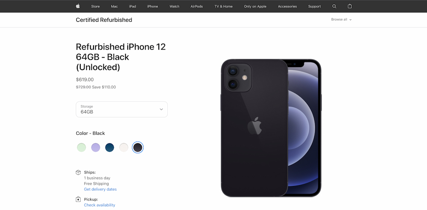Open the AirPods navigation item

(196, 6)
